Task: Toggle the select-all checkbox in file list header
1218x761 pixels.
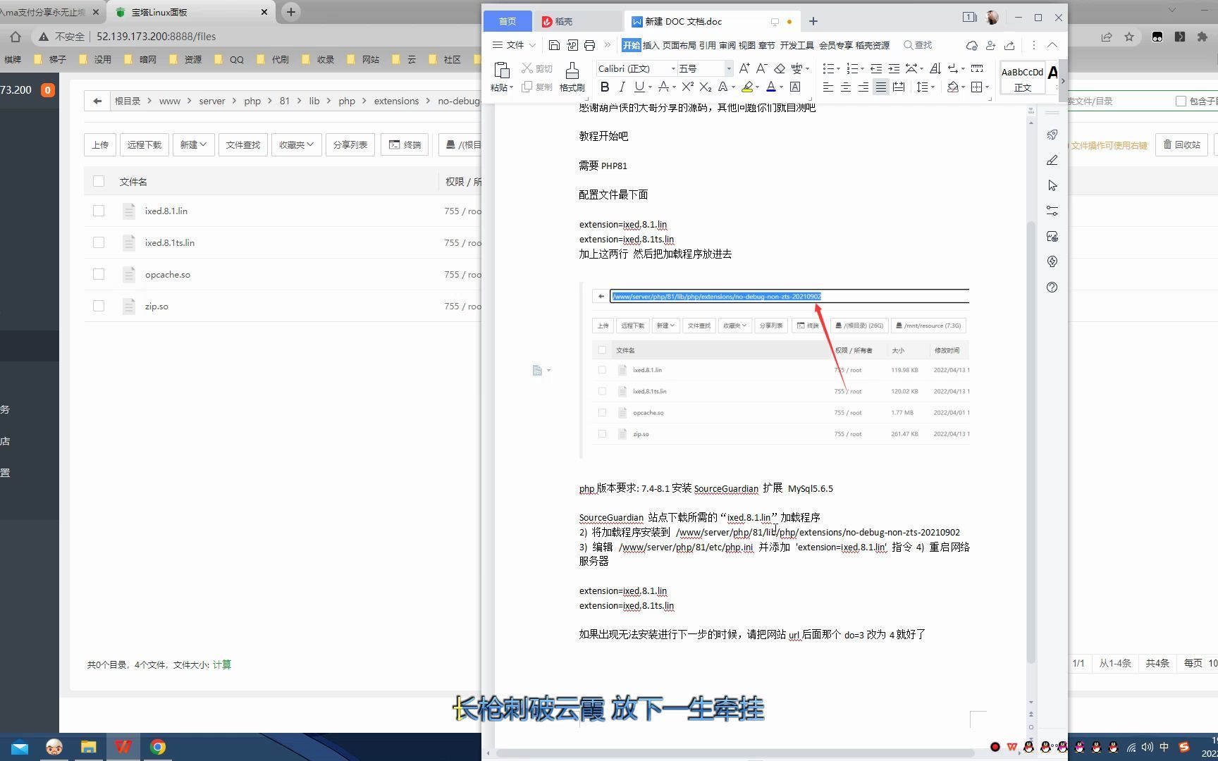Action: pyautogui.click(x=99, y=181)
